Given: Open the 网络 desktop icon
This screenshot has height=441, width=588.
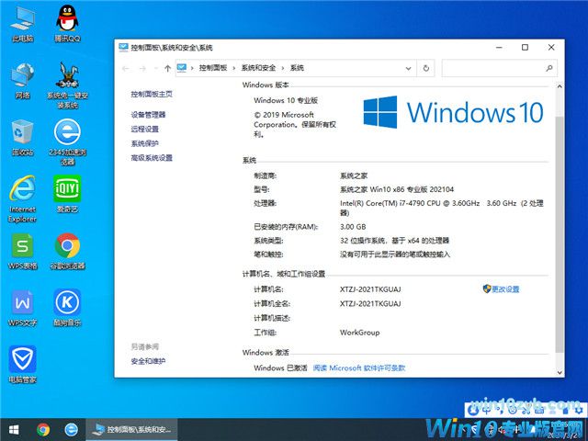Looking at the screenshot, I should [x=22, y=81].
